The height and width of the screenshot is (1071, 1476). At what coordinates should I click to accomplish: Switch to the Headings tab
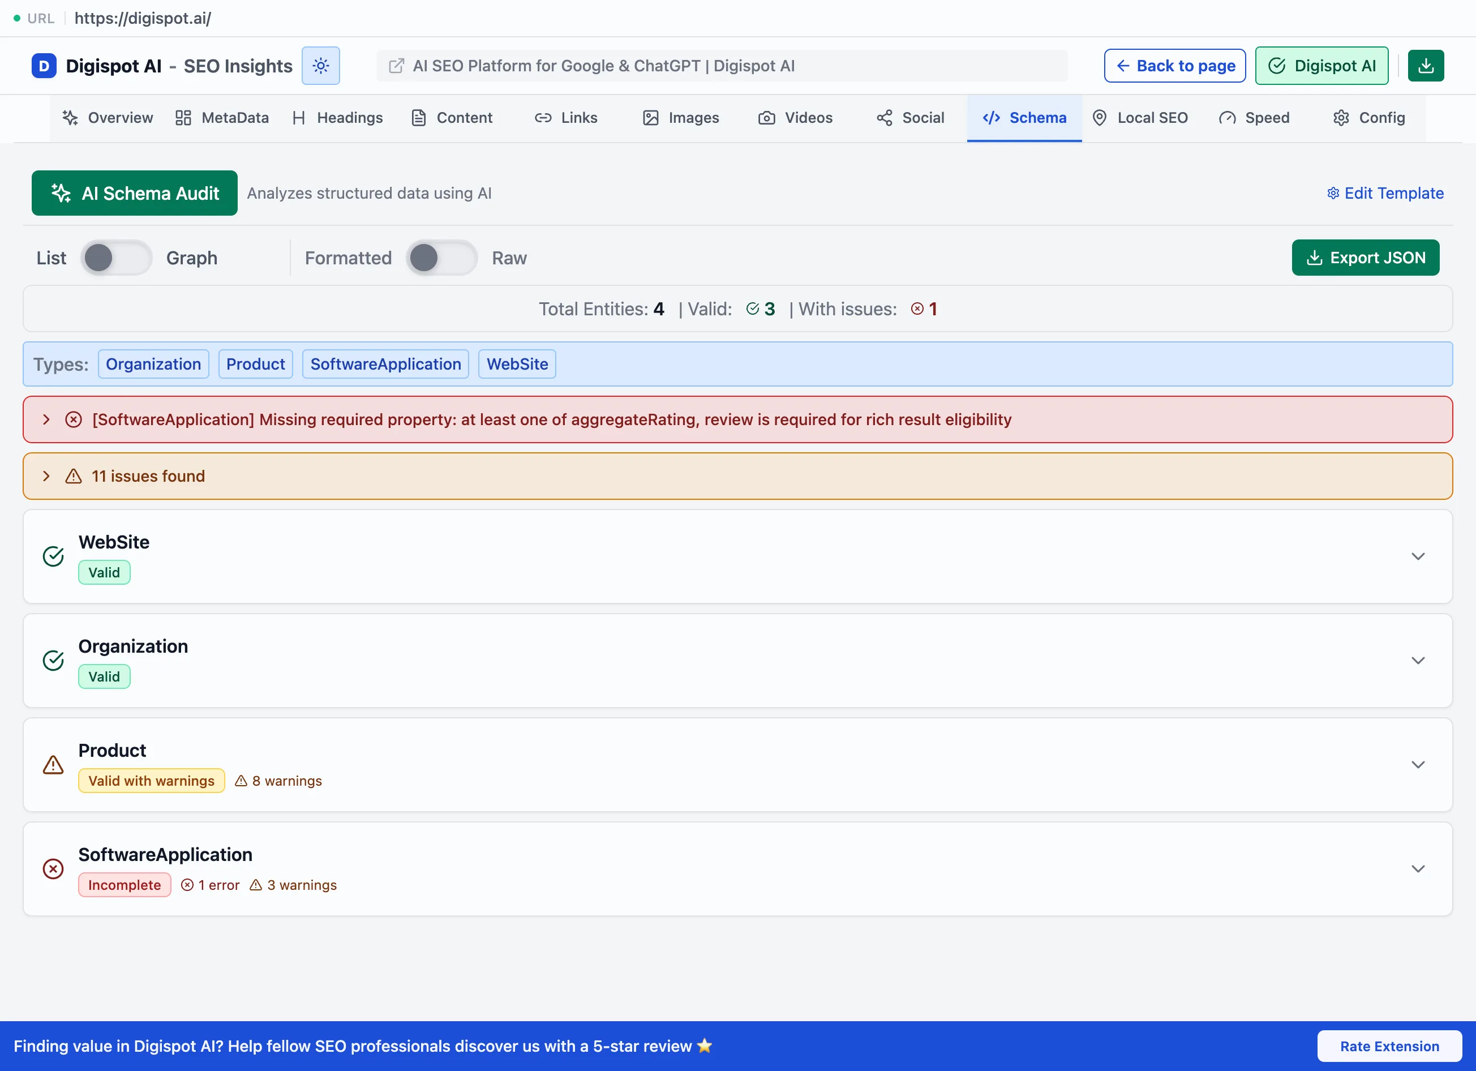point(337,118)
